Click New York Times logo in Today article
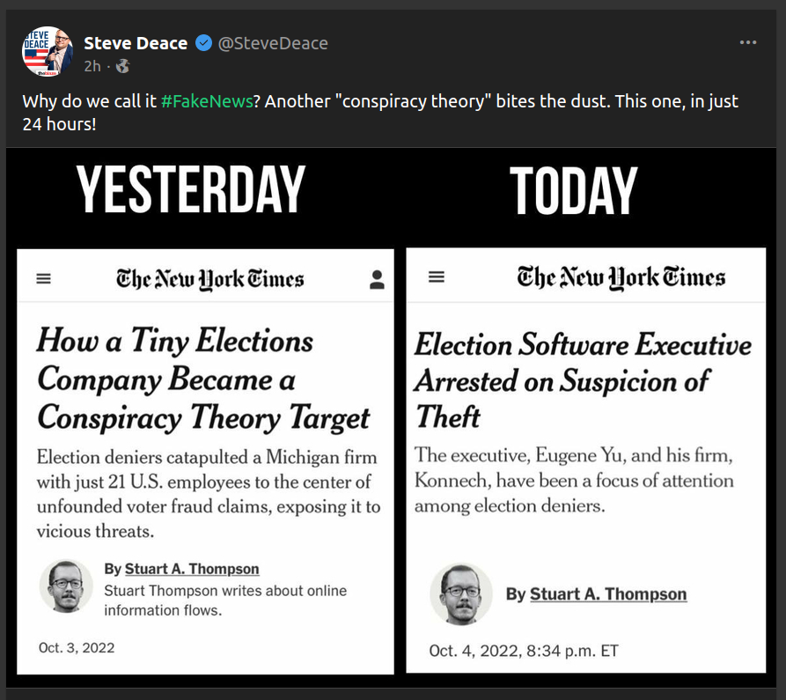Screen dimensions: 786x700 click(x=621, y=277)
